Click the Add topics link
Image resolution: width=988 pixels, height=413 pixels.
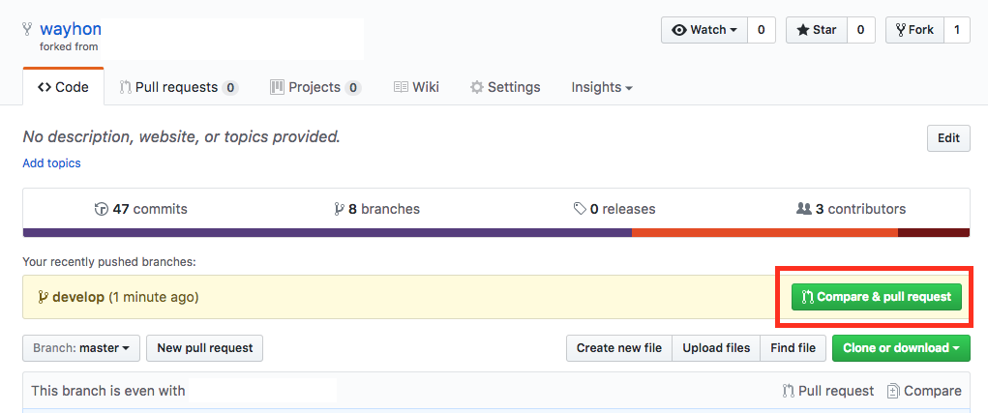(x=51, y=163)
